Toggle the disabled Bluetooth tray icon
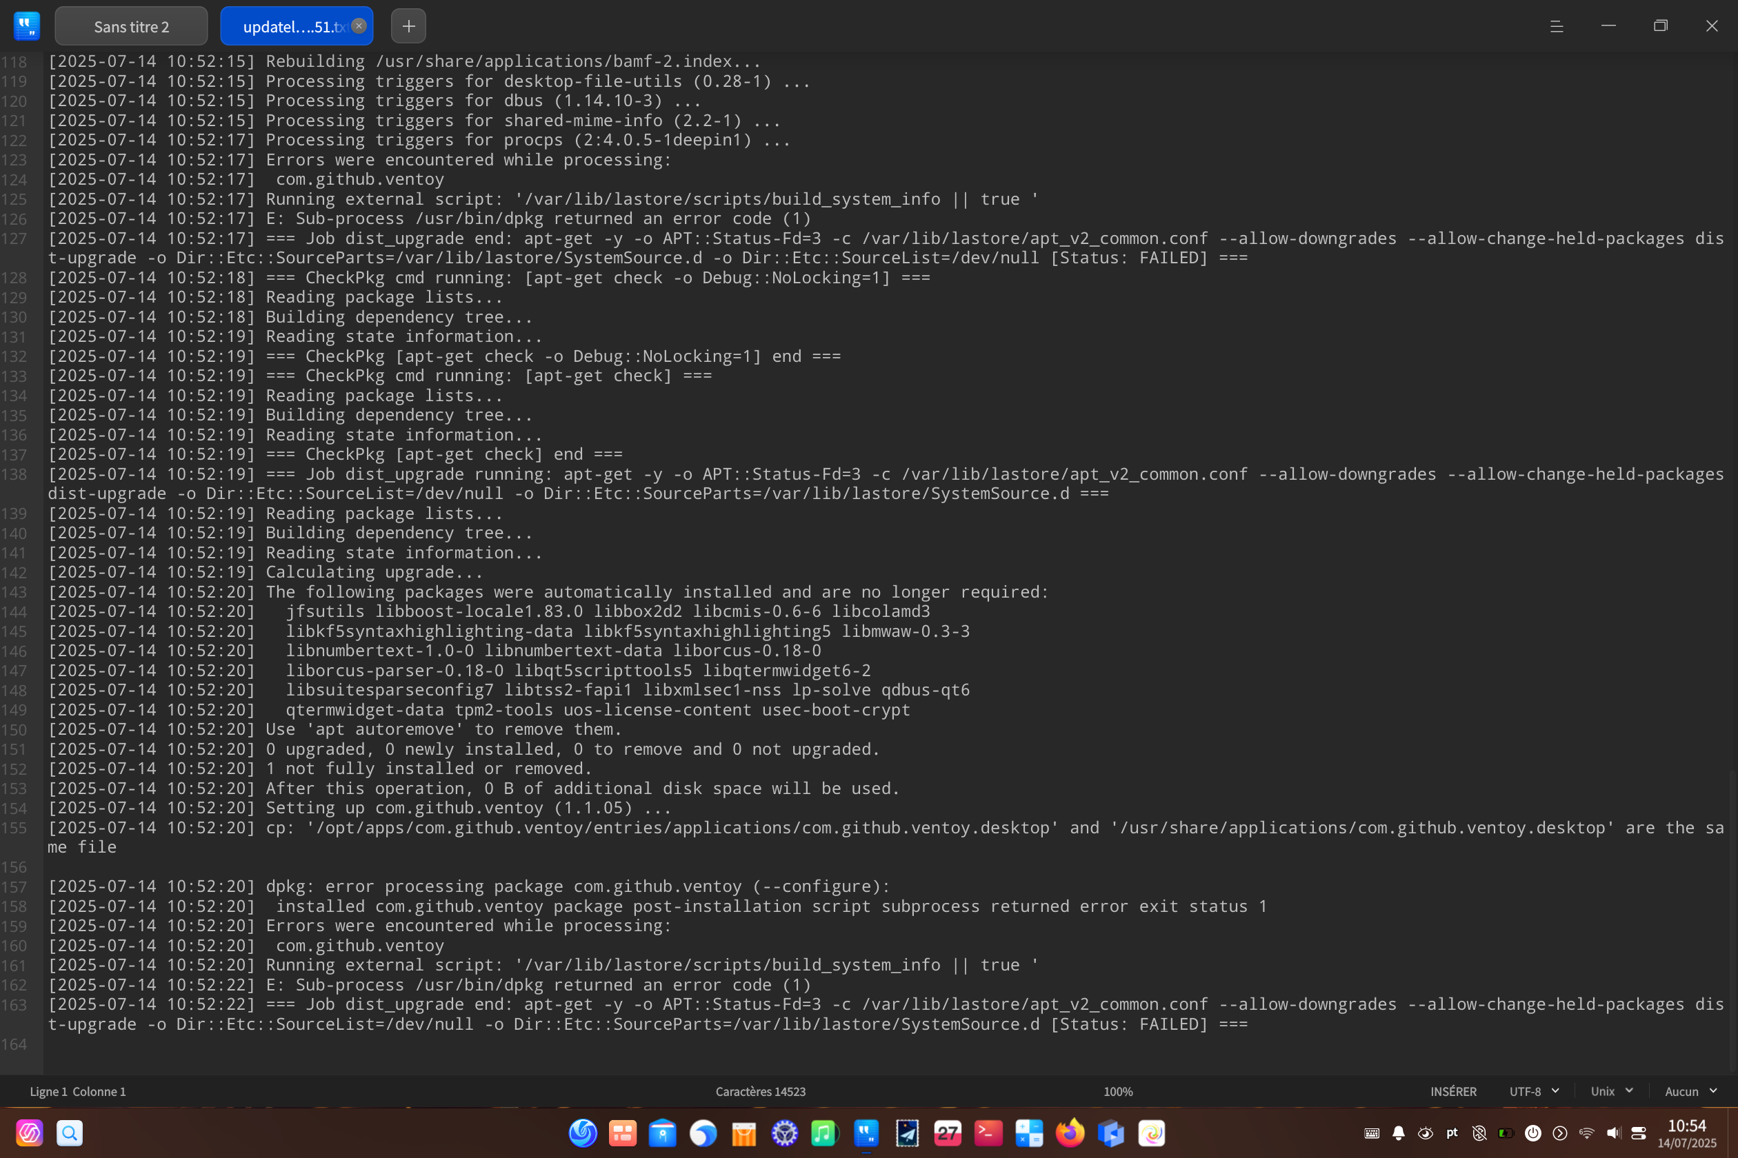This screenshot has width=1738, height=1158. coord(1479,1132)
